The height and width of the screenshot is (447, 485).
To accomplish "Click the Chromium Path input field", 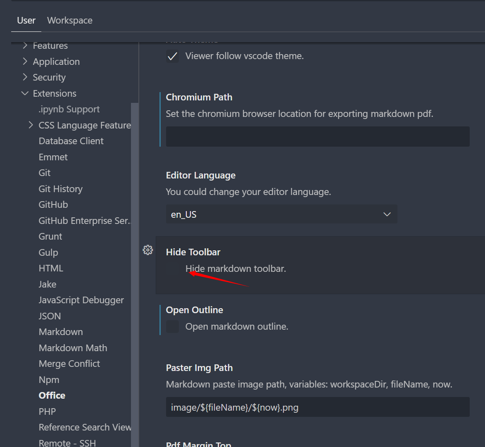I will tap(318, 136).
